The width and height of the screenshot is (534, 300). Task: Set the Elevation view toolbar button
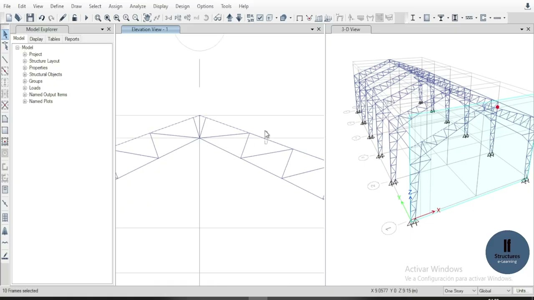(187, 17)
